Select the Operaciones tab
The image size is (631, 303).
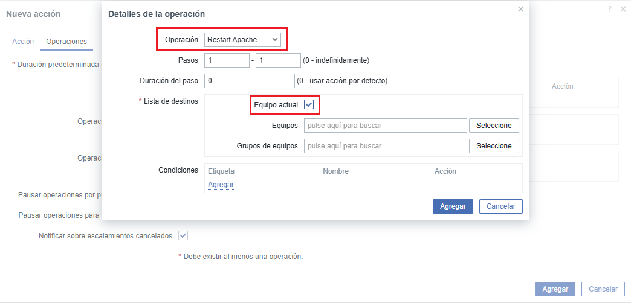[66, 42]
